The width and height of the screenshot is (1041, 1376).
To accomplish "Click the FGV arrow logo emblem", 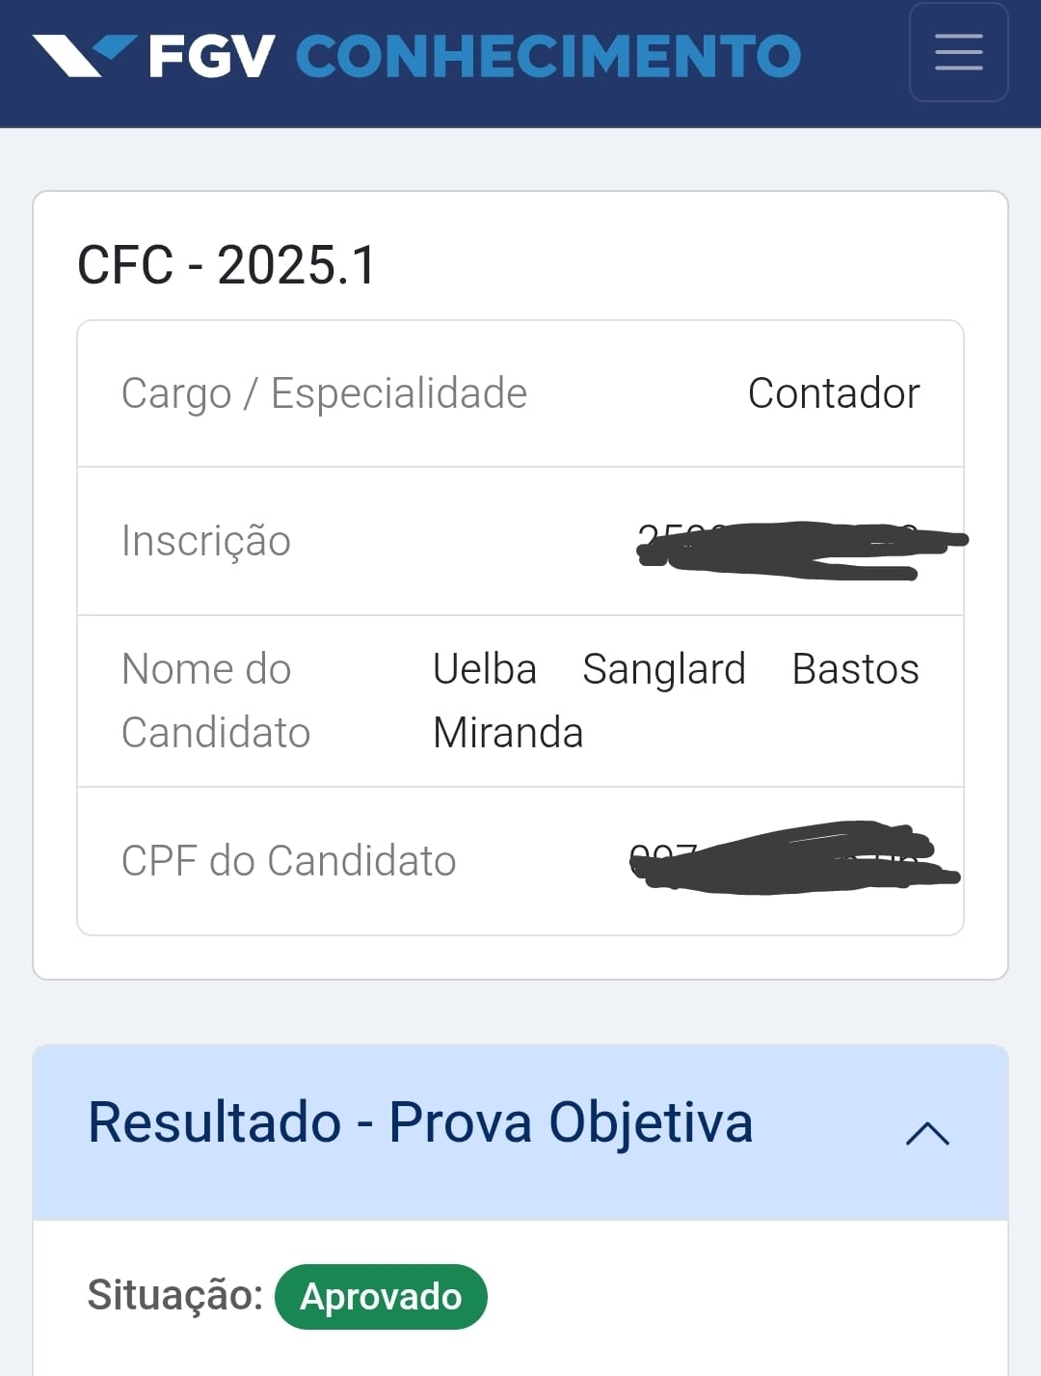I will 83,54.
